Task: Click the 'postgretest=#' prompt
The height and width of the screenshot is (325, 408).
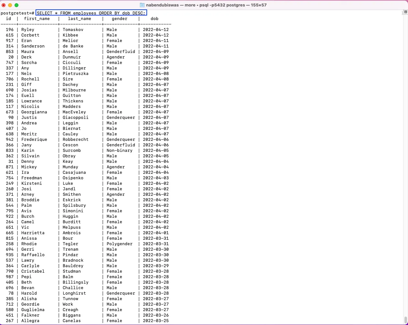Action: 17,13
